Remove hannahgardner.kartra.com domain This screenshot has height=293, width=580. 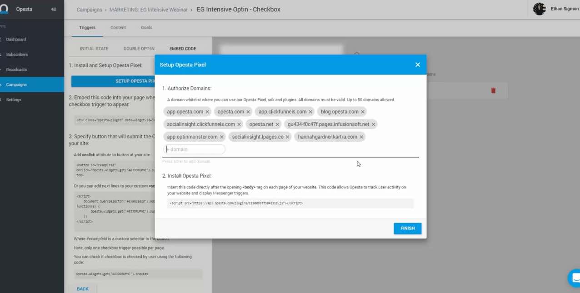click(x=361, y=137)
